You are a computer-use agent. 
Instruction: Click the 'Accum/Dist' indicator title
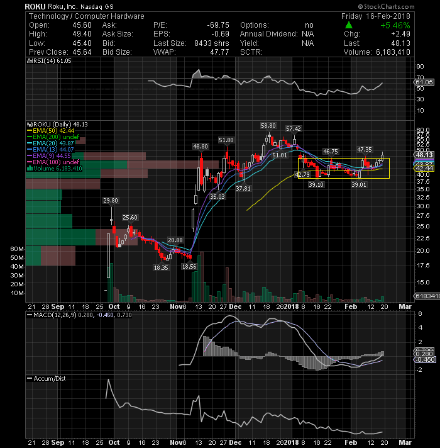click(50, 379)
